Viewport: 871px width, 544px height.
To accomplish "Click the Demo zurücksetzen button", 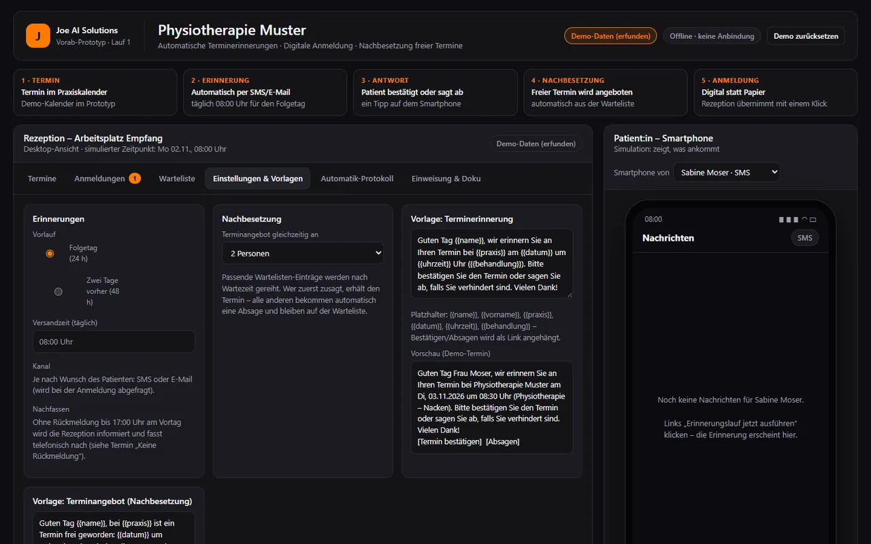I will [806, 36].
